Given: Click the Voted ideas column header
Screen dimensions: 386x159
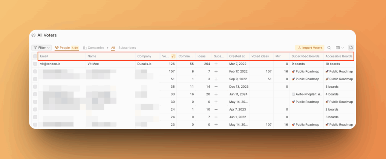Looking at the screenshot, I should click(262, 57).
